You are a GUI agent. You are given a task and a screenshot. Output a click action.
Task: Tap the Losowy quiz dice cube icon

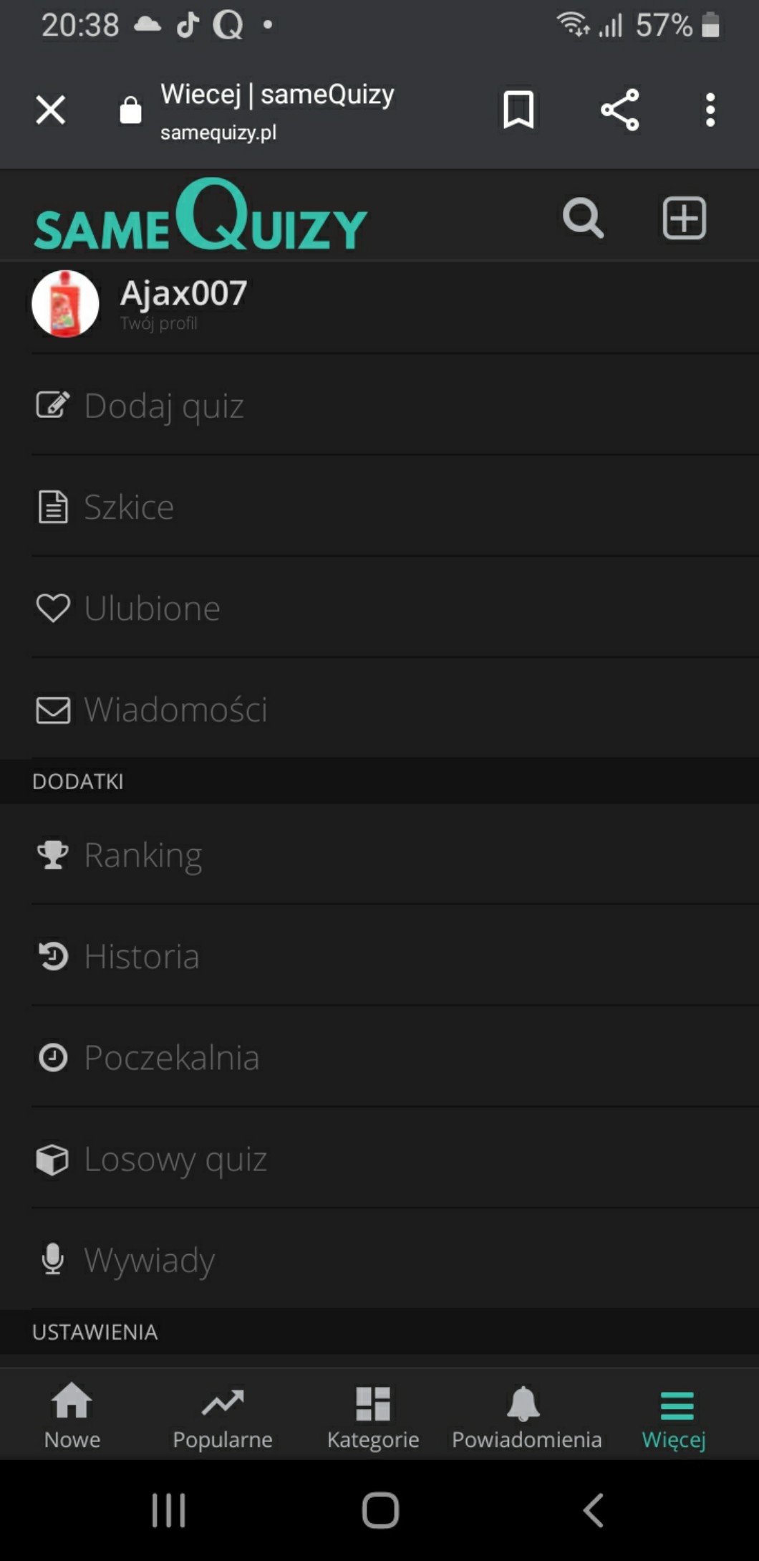(53, 1159)
